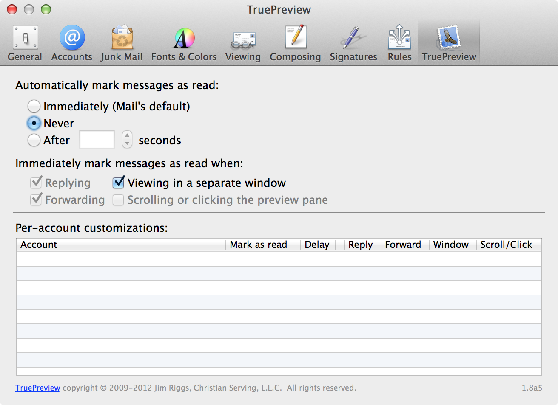The height and width of the screenshot is (405, 558).
Task: Increase seconds with the stepper up arrow
Action: [x=127, y=135]
